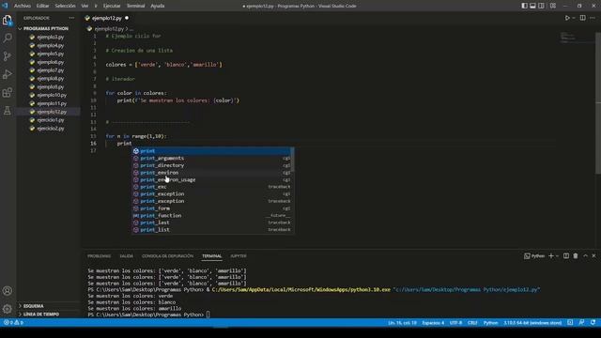The height and width of the screenshot is (338, 601).
Task: Open the new terminal launch profile dropdown
Action: pos(557,256)
